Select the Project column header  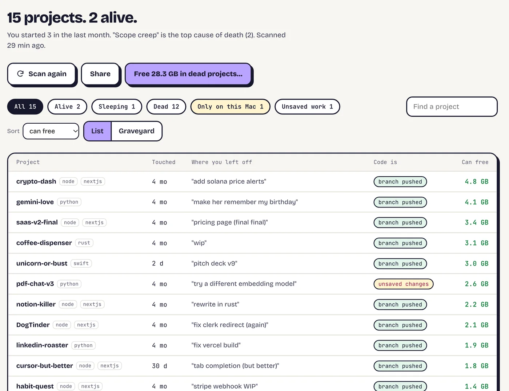[28, 162]
